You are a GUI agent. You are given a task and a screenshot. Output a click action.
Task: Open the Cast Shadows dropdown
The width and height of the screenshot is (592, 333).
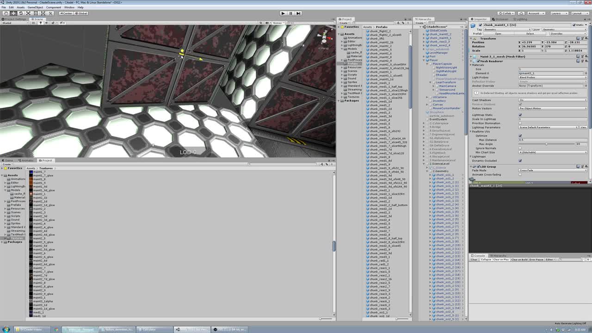[552, 100]
